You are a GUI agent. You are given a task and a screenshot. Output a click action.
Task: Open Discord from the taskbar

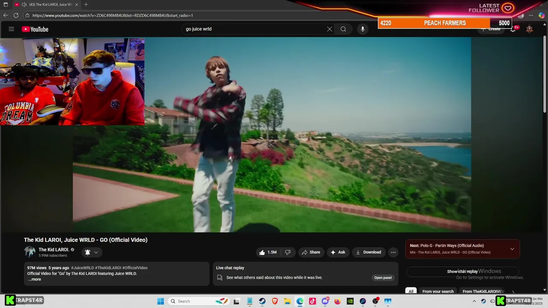(x=325, y=301)
